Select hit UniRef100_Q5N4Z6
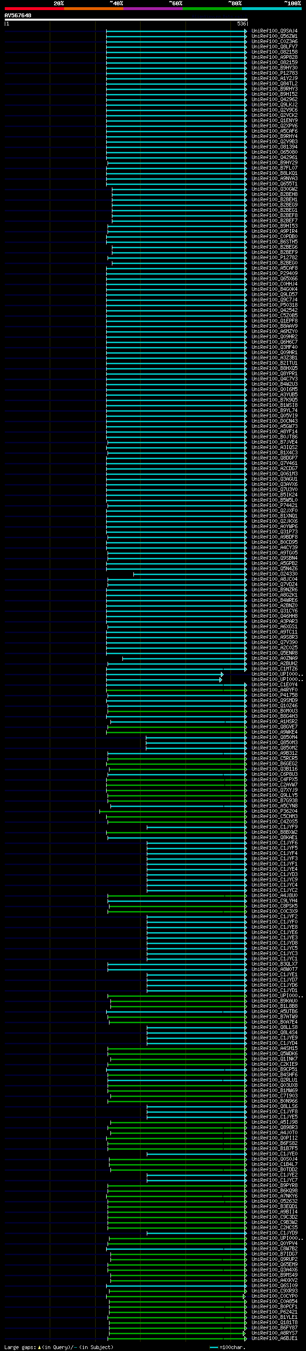 (x=274, y=568)
